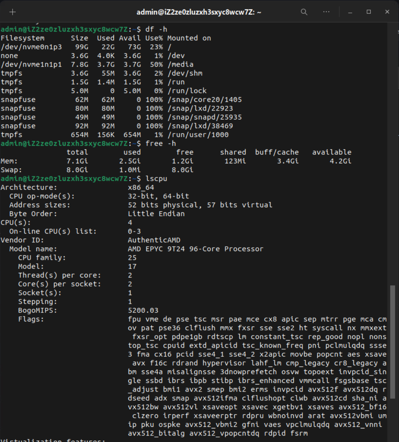Open a new terminal tab with plus icon

(13, 12)
